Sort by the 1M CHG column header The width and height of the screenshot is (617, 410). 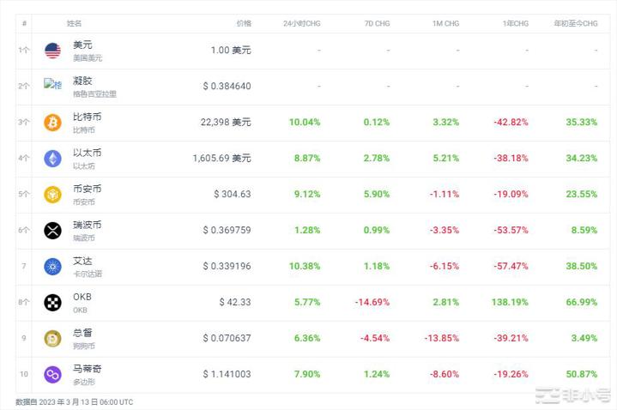446,24
